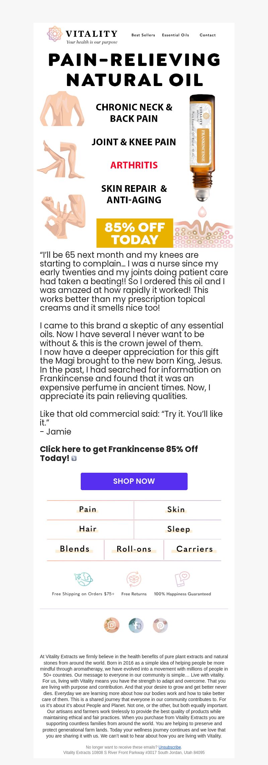
Task: Click the Free Returns box icon
Action: (134, 579)
